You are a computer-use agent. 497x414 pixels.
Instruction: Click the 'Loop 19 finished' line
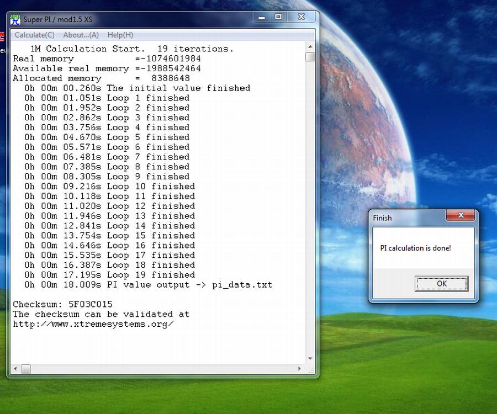pos(110,275)
